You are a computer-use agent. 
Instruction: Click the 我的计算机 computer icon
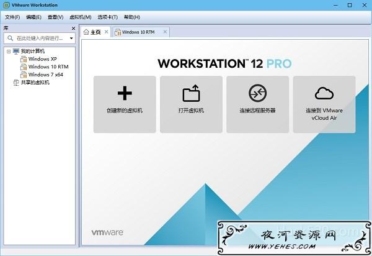point(16,52)
